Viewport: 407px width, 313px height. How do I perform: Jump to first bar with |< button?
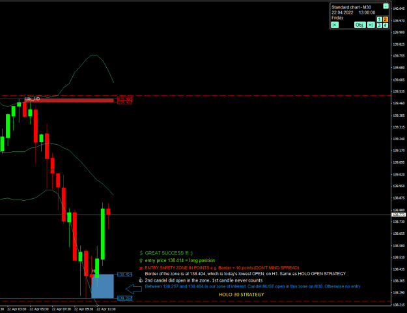click(x=335, y=25)
